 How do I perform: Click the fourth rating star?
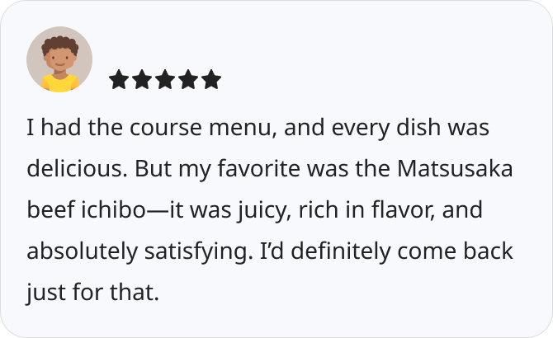188,79
